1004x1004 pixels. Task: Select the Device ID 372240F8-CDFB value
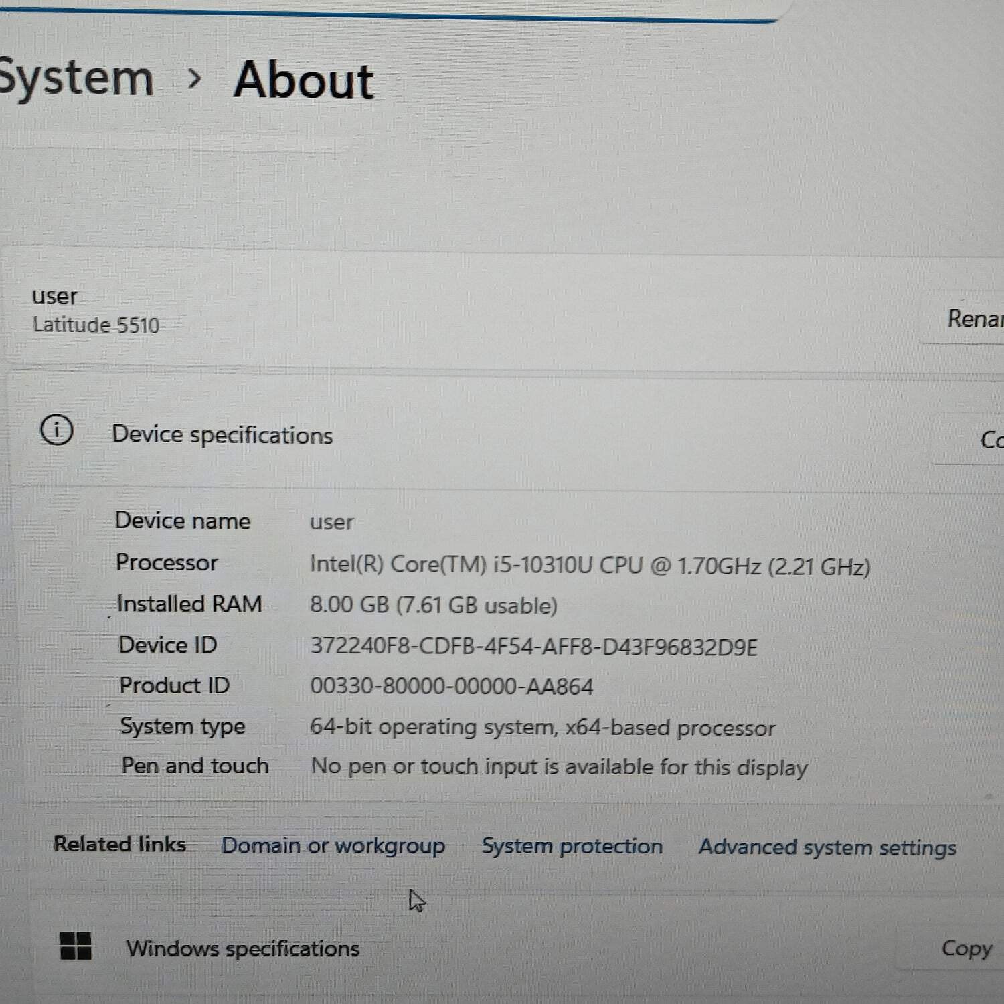[x=533, y=647]
